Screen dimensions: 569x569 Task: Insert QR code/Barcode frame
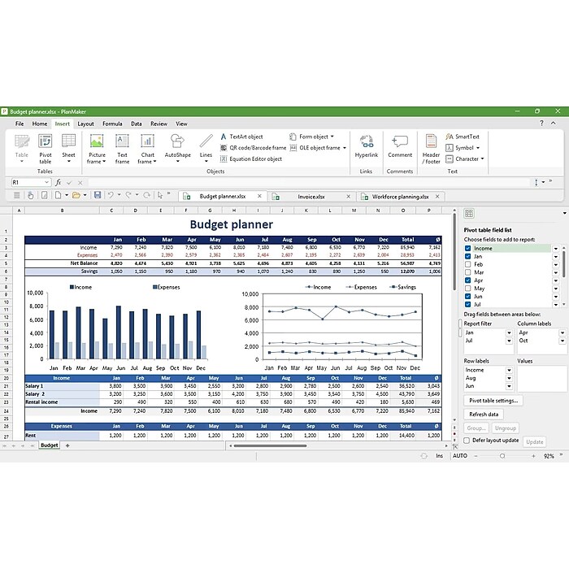click(253, 148)
